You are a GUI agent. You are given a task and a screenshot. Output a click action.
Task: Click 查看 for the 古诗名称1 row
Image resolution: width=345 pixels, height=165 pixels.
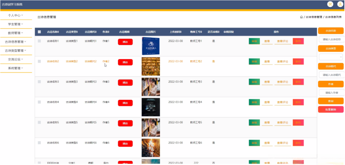267,41
